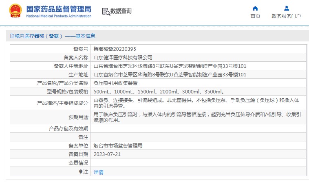Select product name 负压吸引用收集装置
The image size is (309, 182).
pyautogui.click(x=115, y=83)
